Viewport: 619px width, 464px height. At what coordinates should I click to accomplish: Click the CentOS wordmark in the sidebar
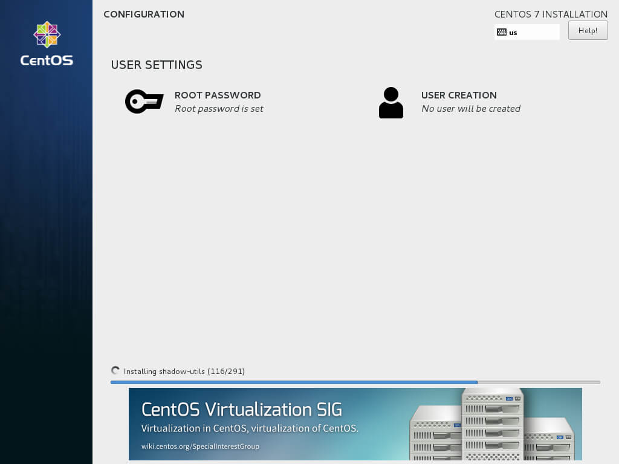pos(47,60)
